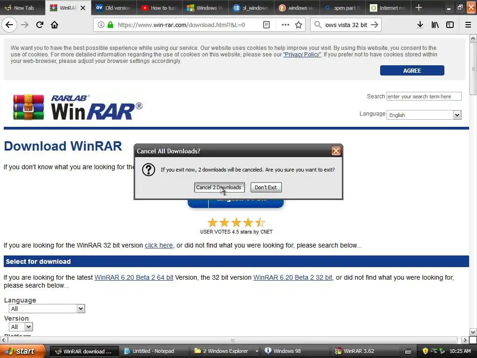Click the question mark dialog icon

pyautogui.click(x=149, y=170)
